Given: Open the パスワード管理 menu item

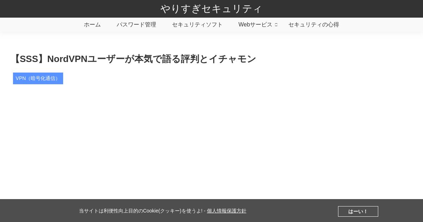Looking at the screenshot, I should point(136,25).
